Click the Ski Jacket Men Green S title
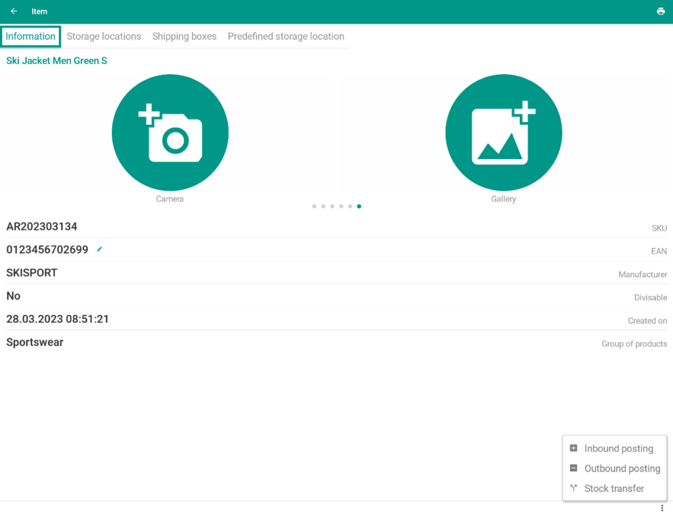The image size is (673, 515). pos(57,60)
